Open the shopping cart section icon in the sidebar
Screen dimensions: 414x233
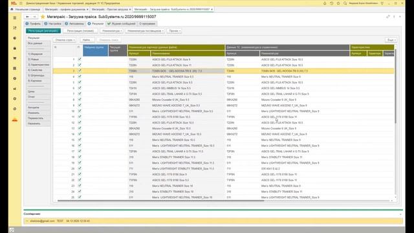pos(15,58)
